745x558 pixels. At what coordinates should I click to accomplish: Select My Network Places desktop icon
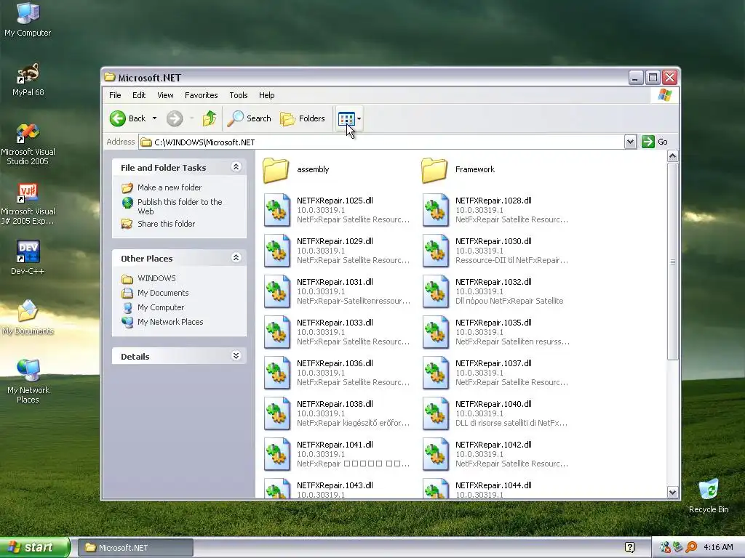(28, 381)
